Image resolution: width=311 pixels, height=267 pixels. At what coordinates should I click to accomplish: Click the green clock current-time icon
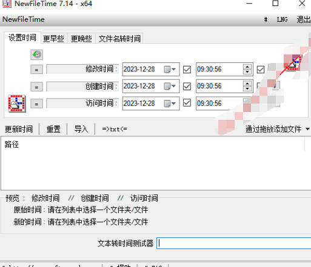point(36,54)
